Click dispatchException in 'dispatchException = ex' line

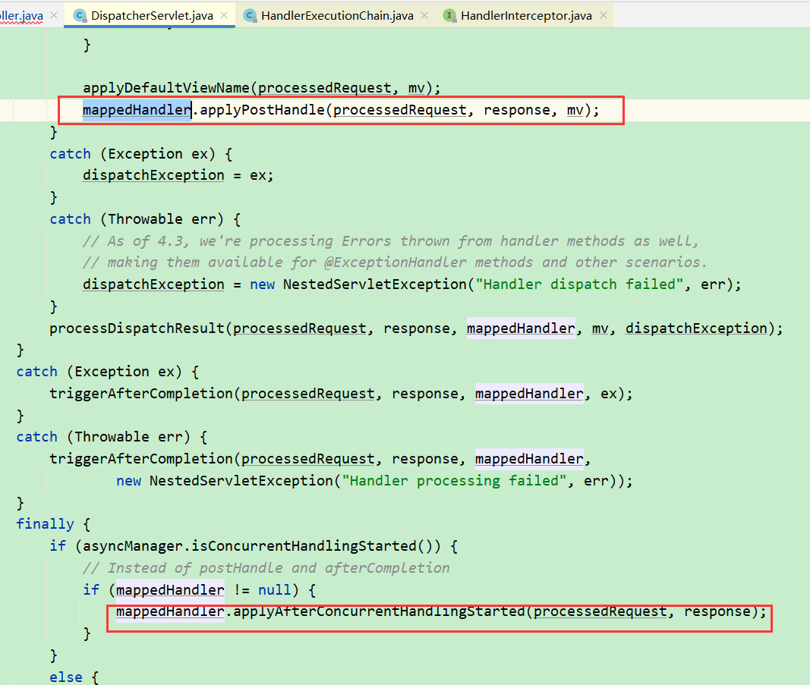tap(153, 175)
